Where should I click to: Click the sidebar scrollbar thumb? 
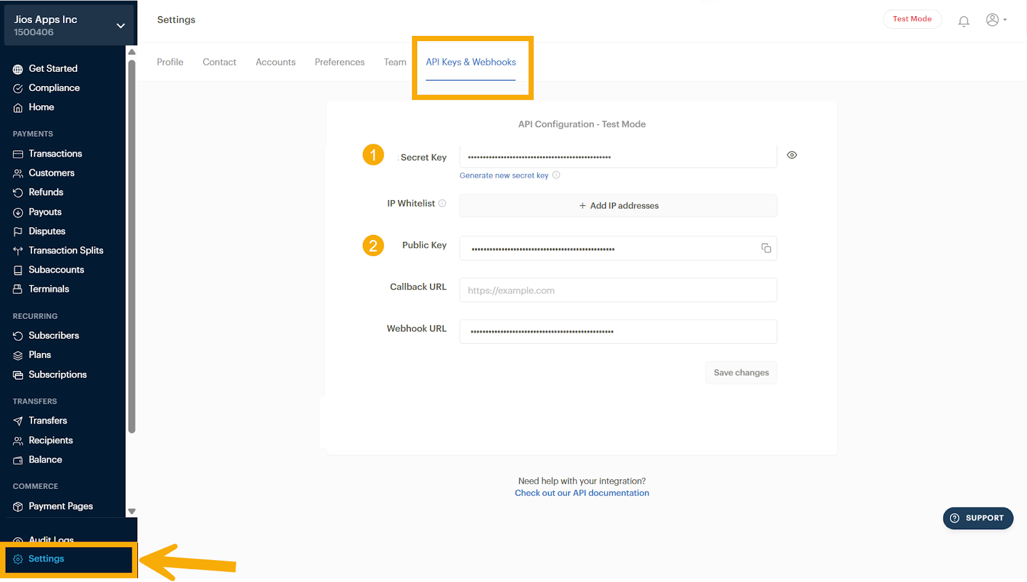[x=132, y=247]
